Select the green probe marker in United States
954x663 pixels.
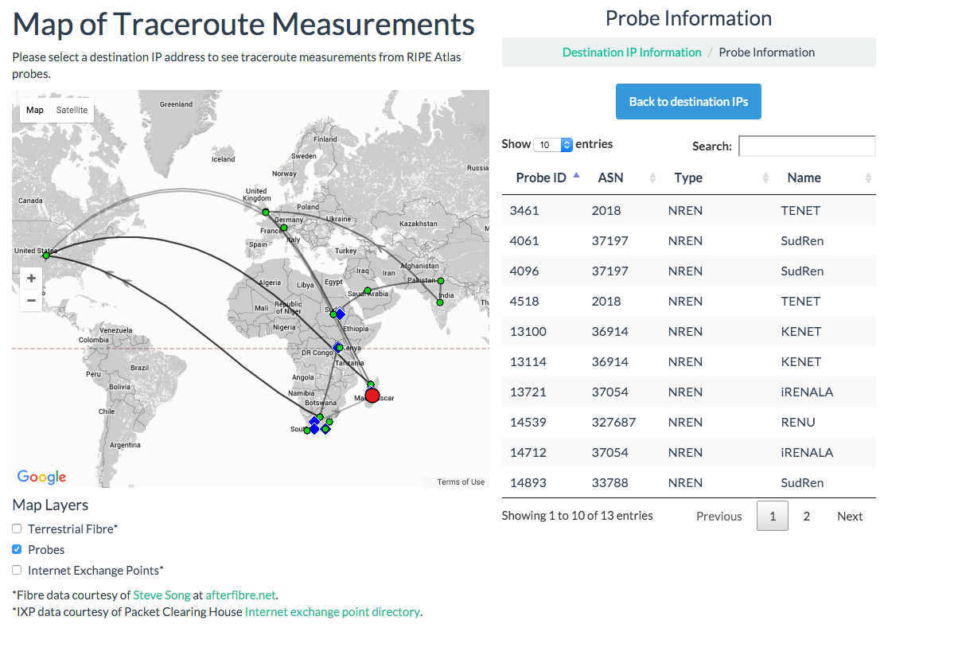pos(46,255)
